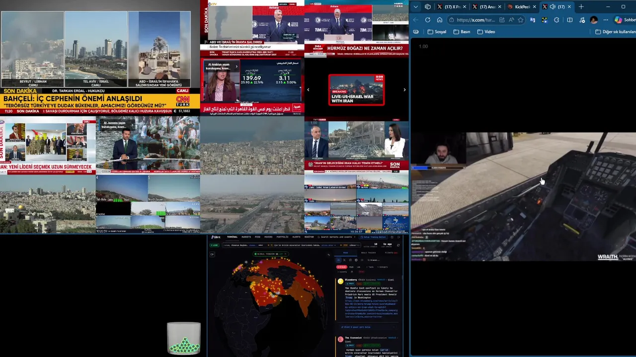Image resolution: width=636 pixels, height=357 pixels.
Task: Toggle the Glint LIVE indicator
Action: click(x=214, y=245)
